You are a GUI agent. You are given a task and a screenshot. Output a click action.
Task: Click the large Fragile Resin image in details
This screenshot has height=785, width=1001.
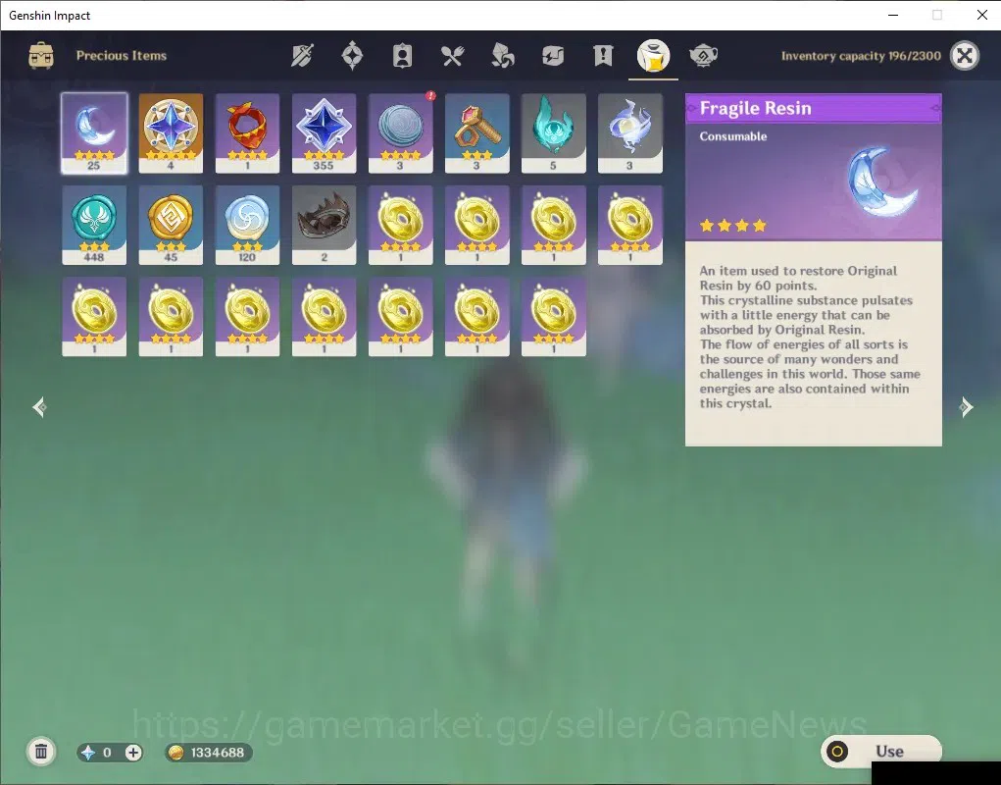(x=883, y=181)
